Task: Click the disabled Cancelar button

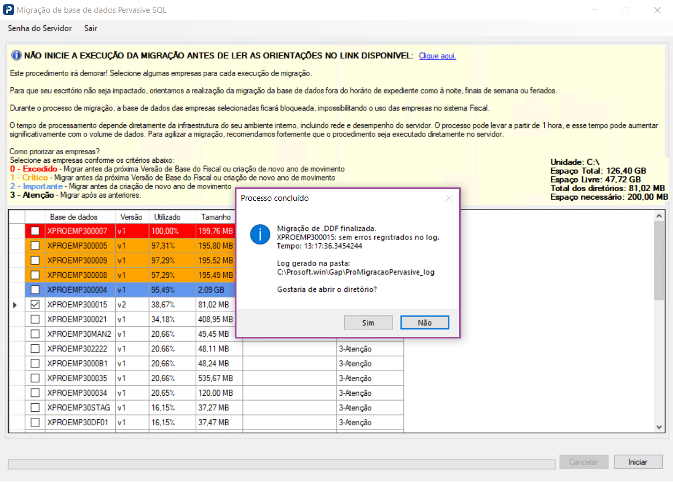Action: click(584, 462)
